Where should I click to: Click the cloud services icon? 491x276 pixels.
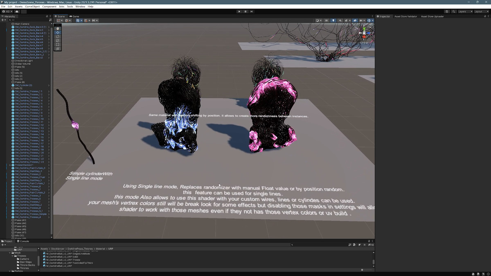[17, 11]
